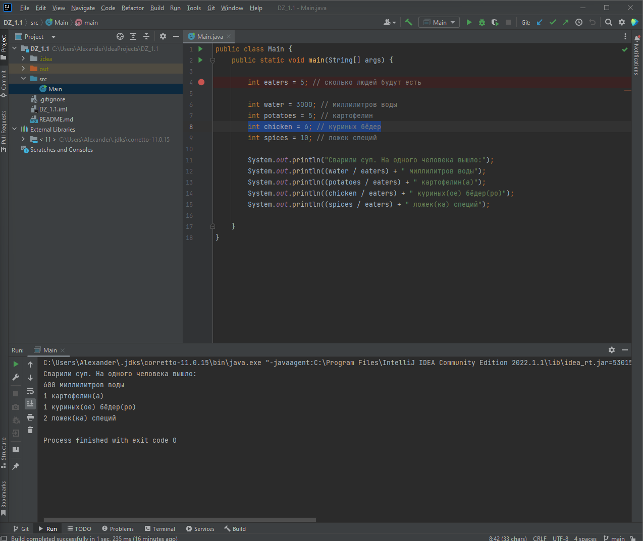Expand the out folder
The image size is (643, 541).
[x=23, y=69]
